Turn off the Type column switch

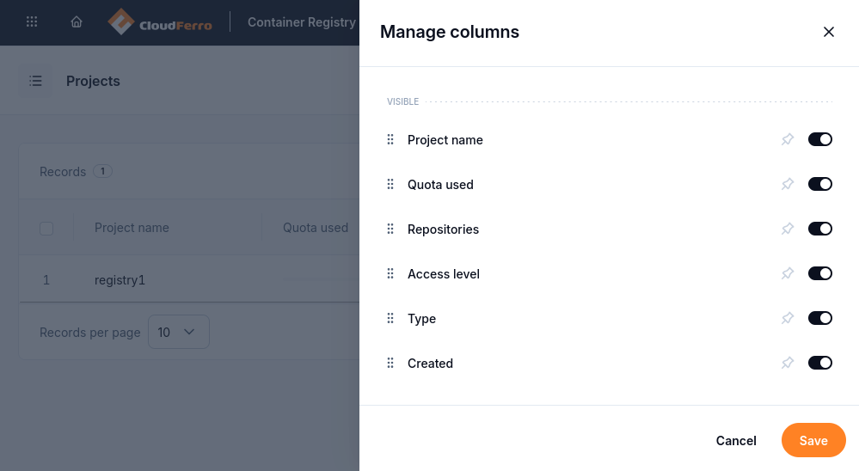click(820, 318)
